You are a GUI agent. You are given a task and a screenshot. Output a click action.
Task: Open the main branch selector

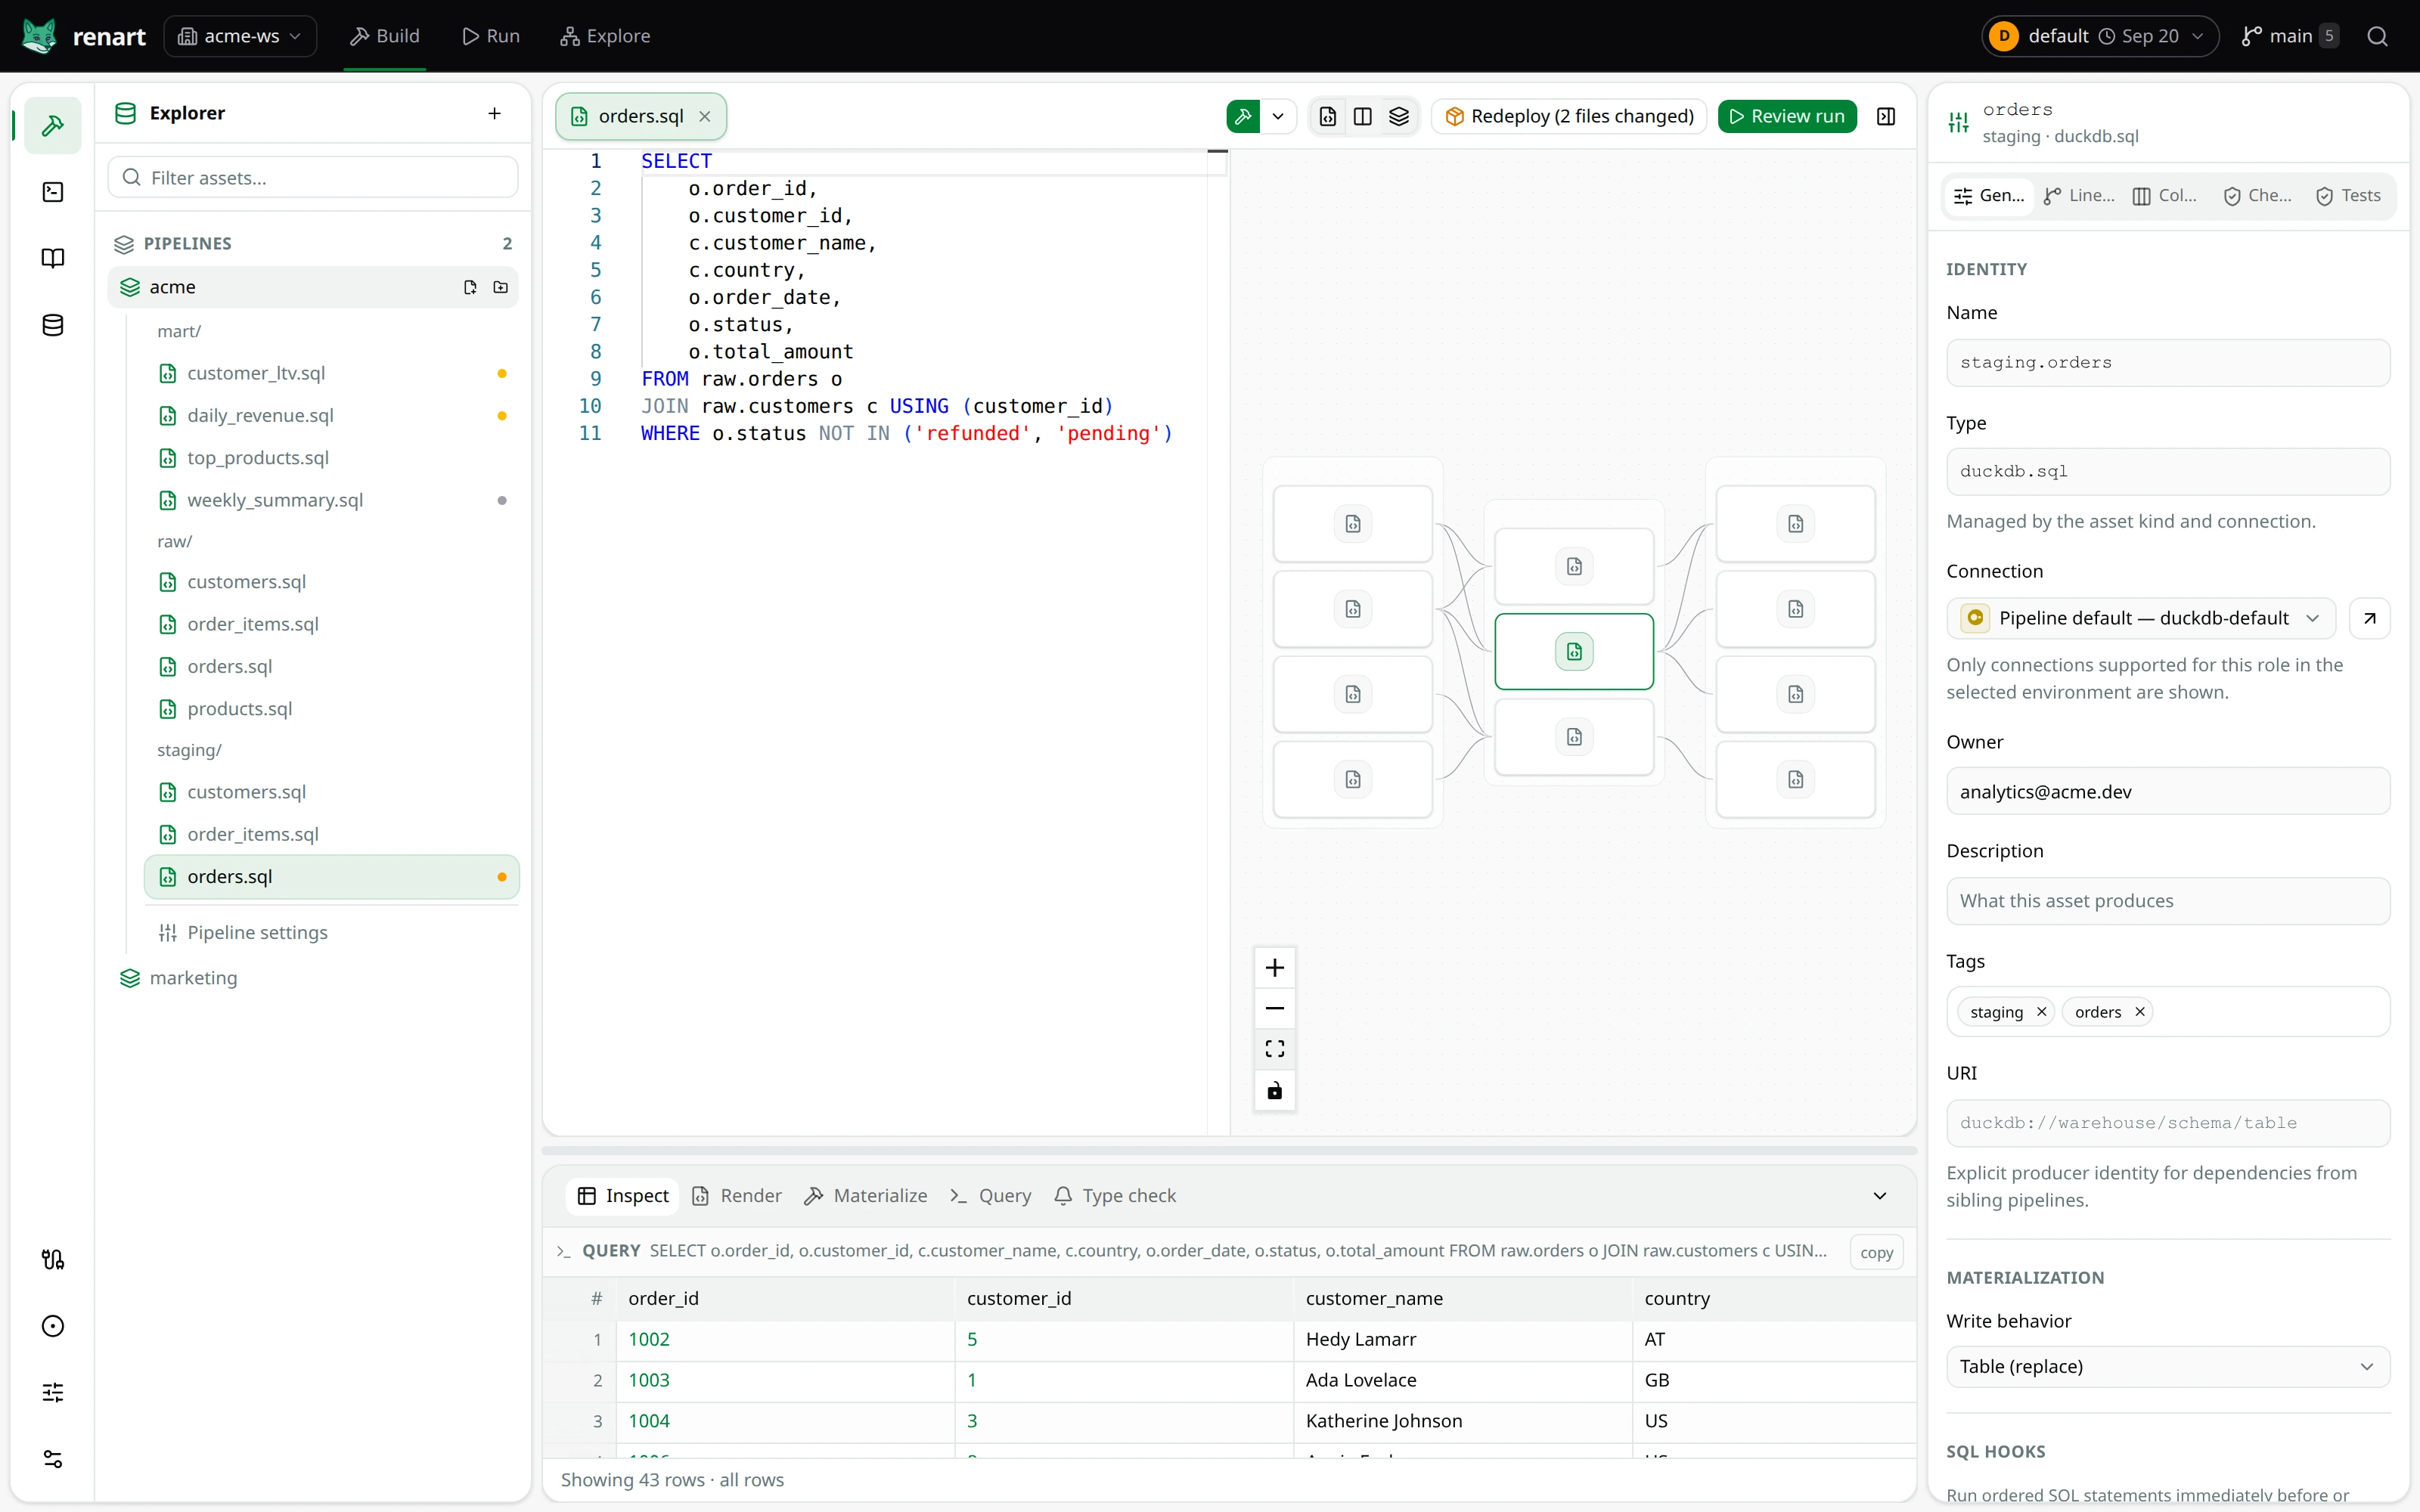(2289, 36)
